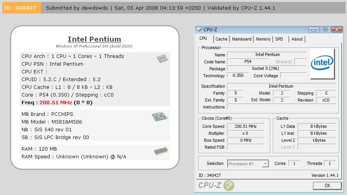Click 'MB Brand : PCCHIPS' row
The width and height of the screenshot is (347, 195).
click(x=47, y=114)
